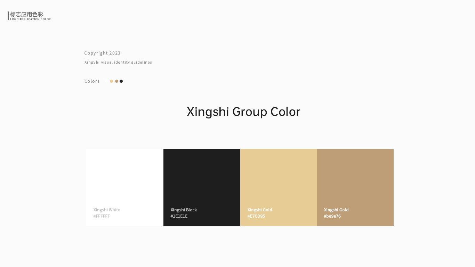The height and width of the screenshot is (267, 475).
Task: Click the '#E7CD95' hex code
Action: tap(256, 216)
